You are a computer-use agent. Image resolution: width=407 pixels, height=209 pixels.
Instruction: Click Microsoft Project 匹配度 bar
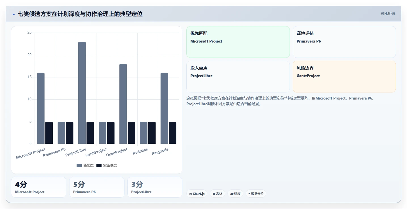coord(41,108)
